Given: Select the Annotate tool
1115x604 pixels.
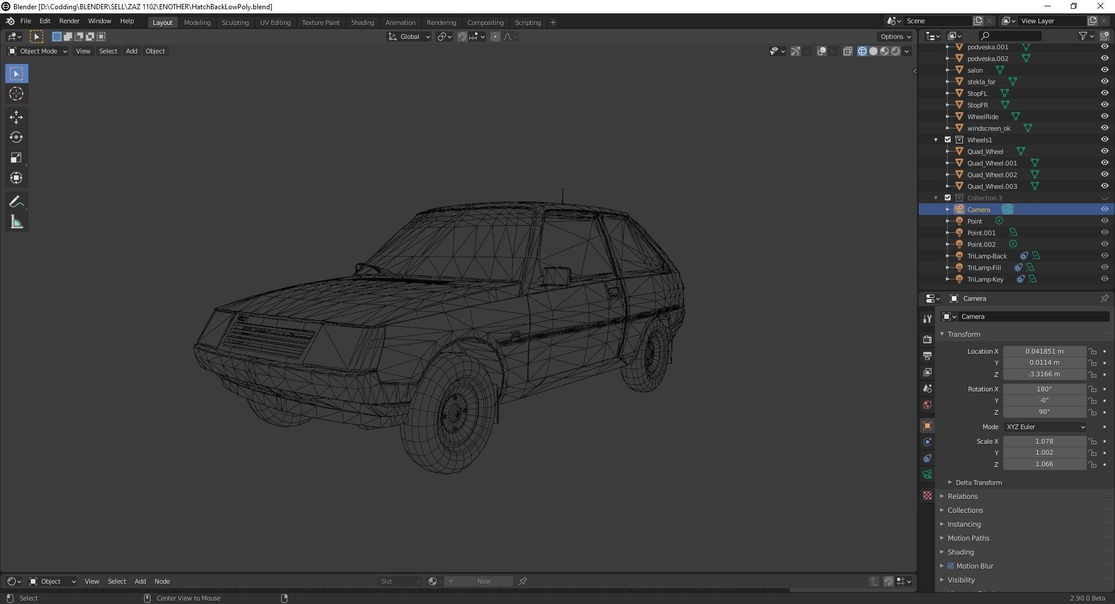Looking at the screenshot, I should point(16,201).
